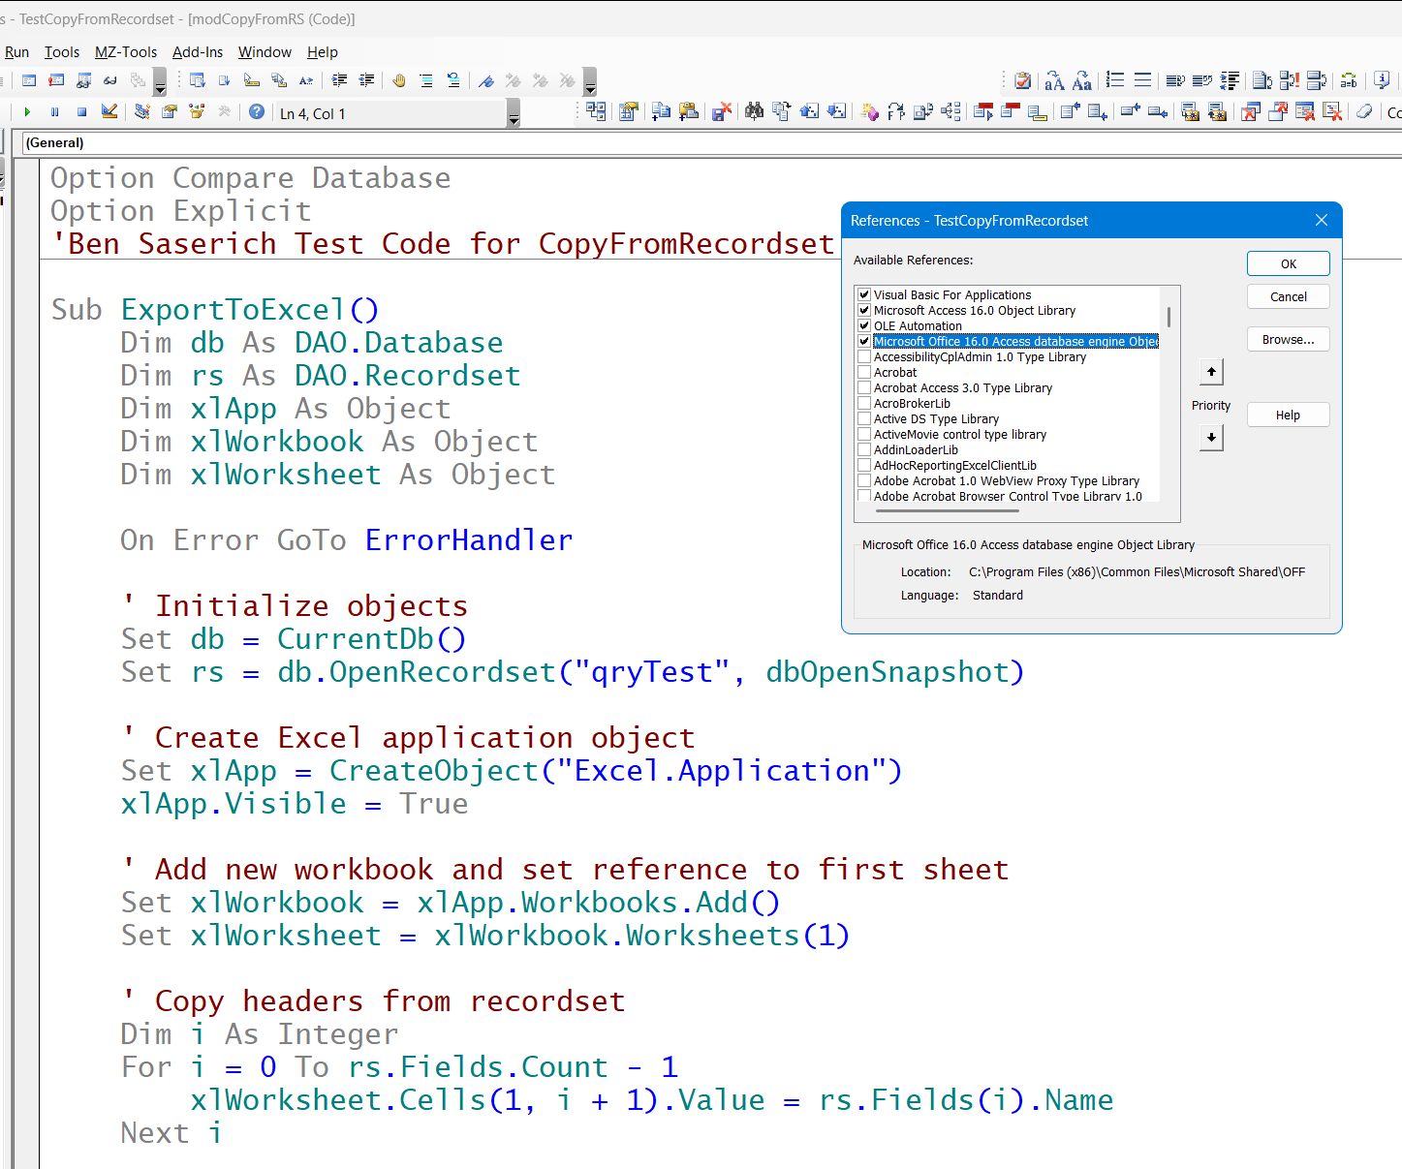Click Cancel in References dialog

coord(1289,296)
